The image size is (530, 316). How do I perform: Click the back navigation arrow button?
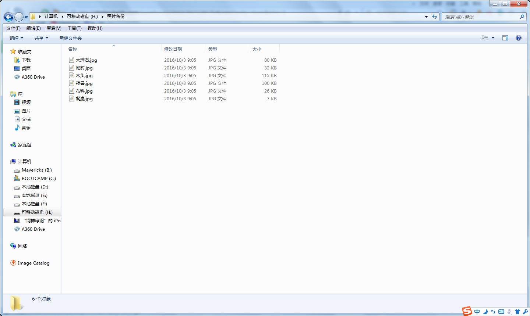(8, 17)
